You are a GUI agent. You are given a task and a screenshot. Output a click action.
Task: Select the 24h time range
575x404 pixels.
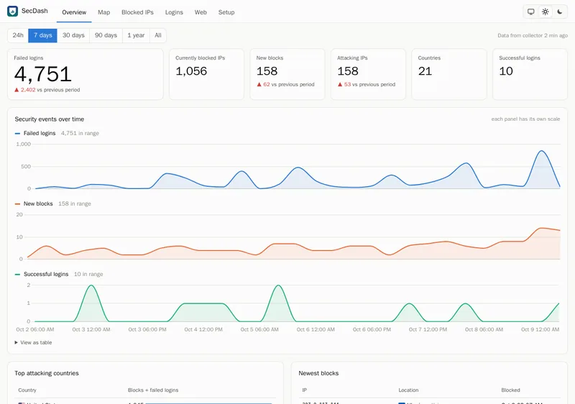coord(18,35)
